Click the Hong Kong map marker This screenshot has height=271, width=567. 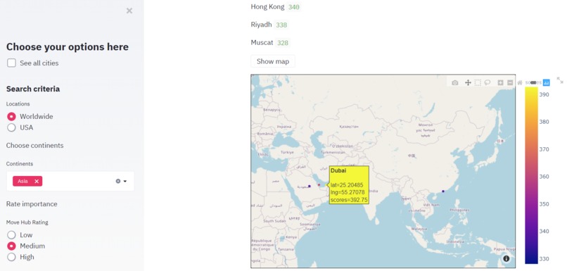(443, 191)
